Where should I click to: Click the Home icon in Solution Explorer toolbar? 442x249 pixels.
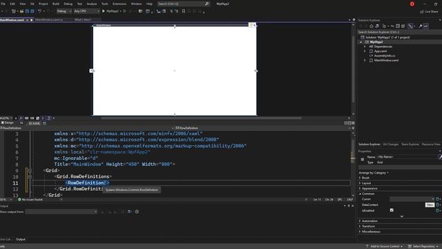[x=372, y=26]
